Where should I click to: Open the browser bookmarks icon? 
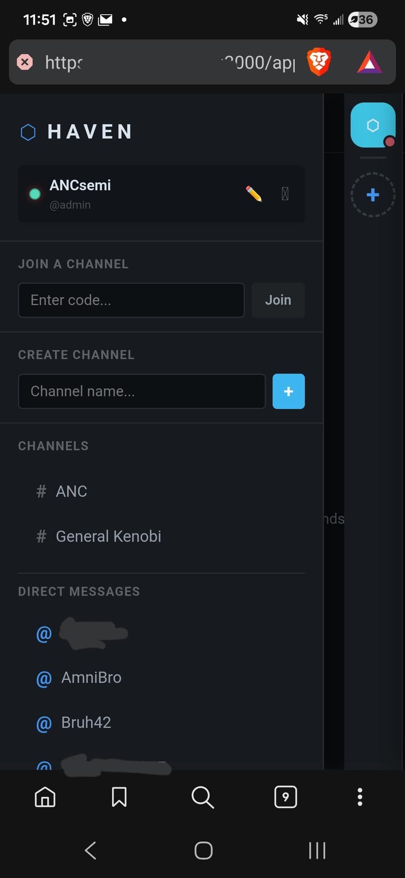coord(119,796)
